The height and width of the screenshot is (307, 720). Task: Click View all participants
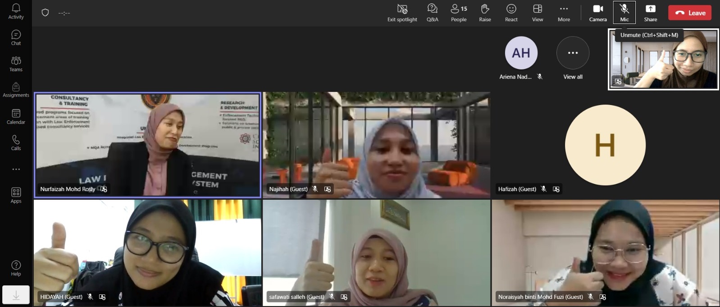click(x=573, y=59)
